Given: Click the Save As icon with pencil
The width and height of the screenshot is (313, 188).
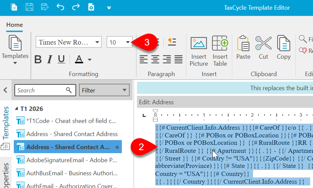Looking at the screenshot, I should coord(45,7).
